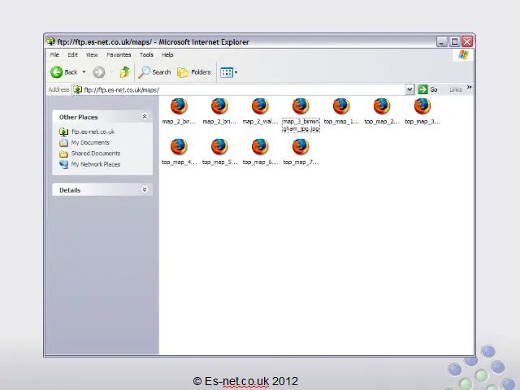Open the Edit menu
520x390 pixels.
point(72,54)
